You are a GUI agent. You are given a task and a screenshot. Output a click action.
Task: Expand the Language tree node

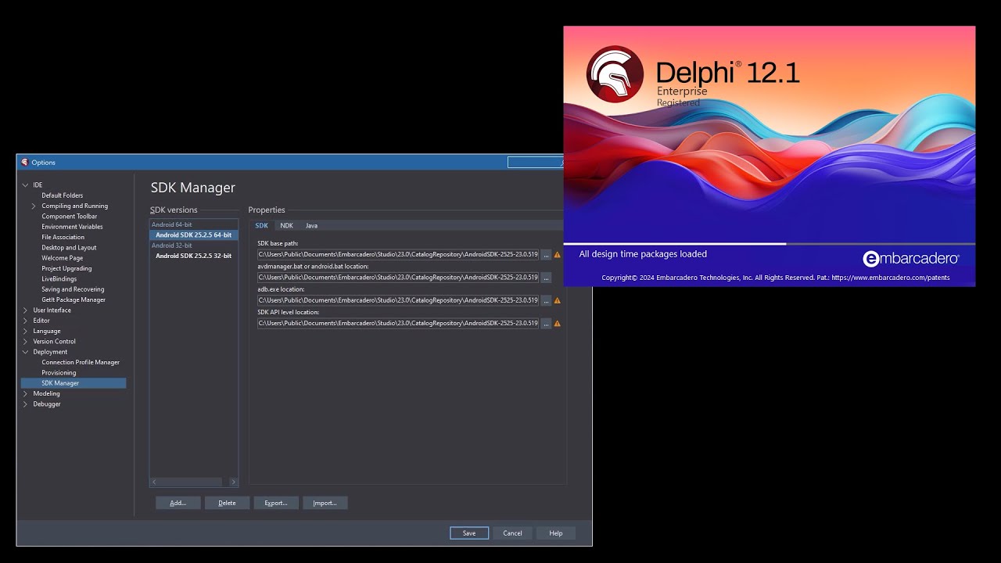point(25,332)
